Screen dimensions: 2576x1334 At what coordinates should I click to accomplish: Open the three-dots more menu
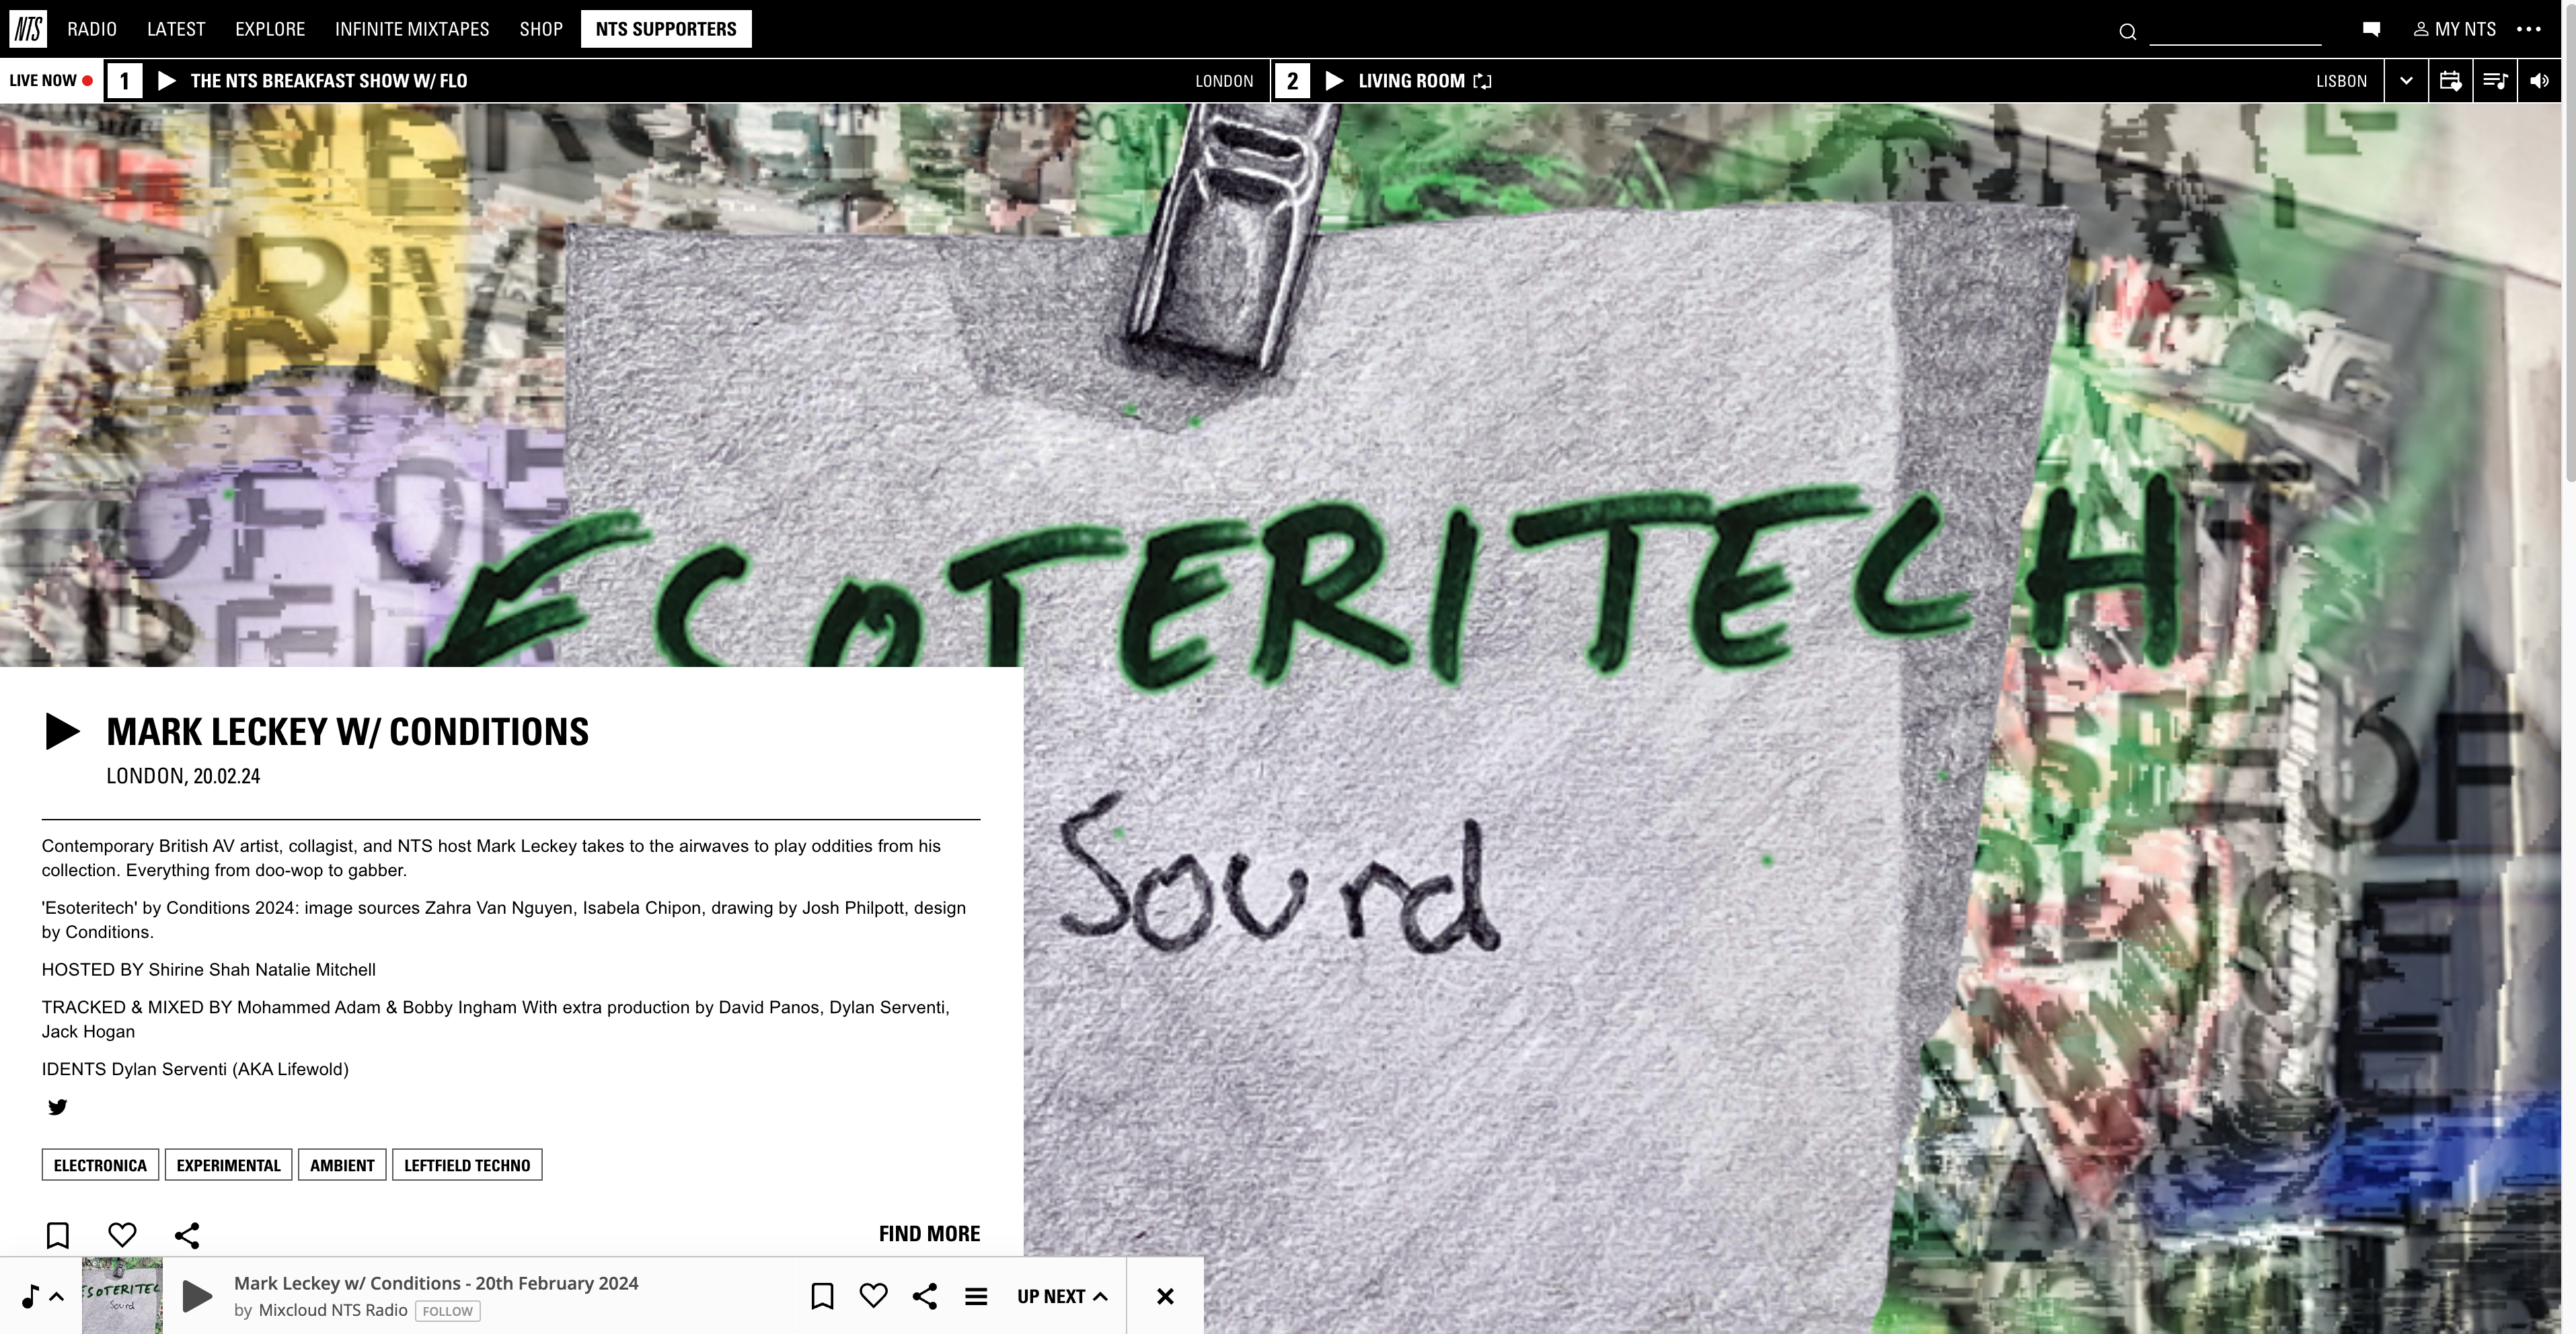tap(2529, 29)
